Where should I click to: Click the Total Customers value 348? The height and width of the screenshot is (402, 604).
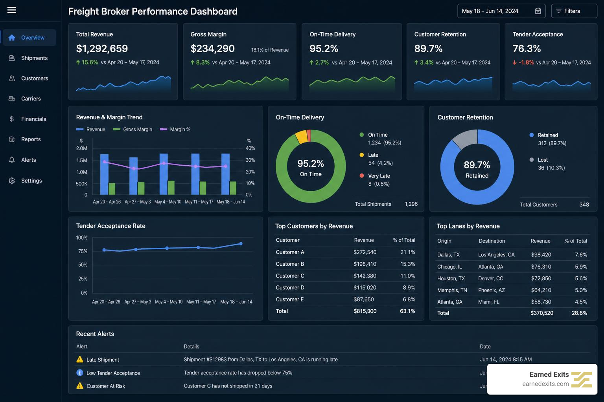pos(584,205)
